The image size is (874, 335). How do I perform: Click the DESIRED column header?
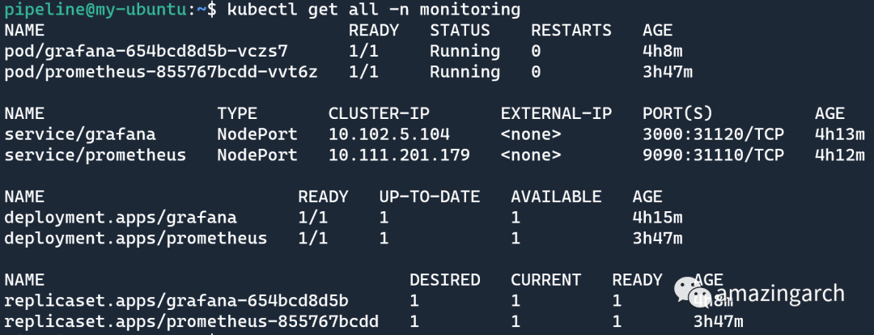point(445,279)
